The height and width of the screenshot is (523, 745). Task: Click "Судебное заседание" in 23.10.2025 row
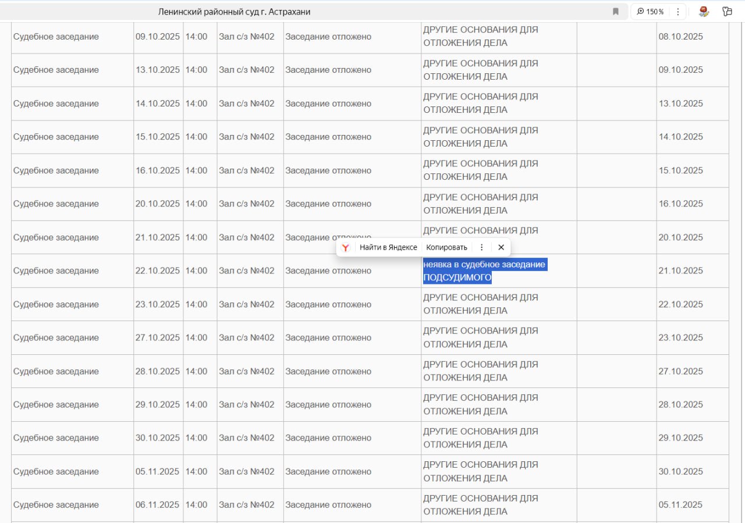point(56,304)
